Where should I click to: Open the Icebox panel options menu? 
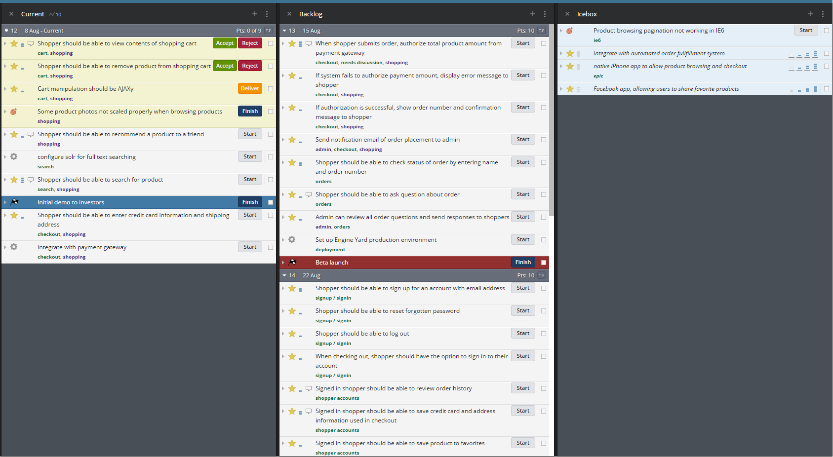pyautogui.click(x=823, y=14)
